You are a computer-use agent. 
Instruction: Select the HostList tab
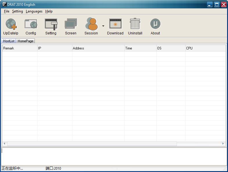tap(9, 41)
